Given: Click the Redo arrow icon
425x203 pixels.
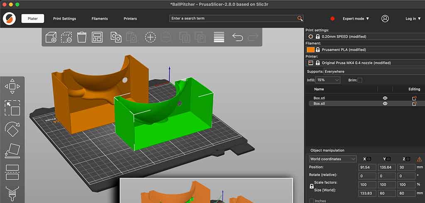Looking at the screenshot, I should point(253,37).
